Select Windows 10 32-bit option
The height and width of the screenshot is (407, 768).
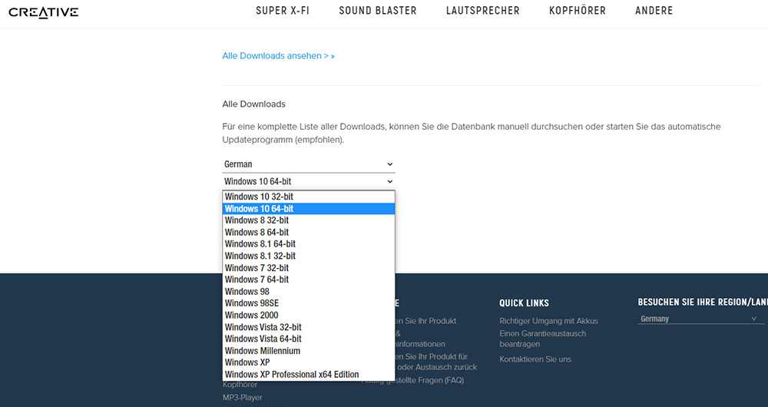pyautogui.click(x=259, y=197)
